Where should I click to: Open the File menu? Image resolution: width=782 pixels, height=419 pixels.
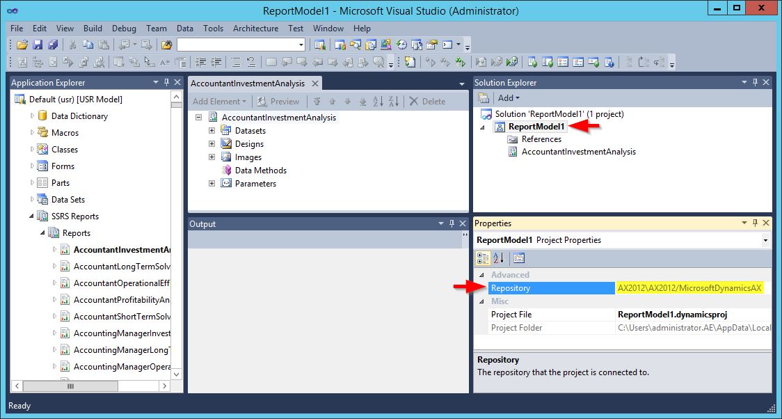pos(17,29)
